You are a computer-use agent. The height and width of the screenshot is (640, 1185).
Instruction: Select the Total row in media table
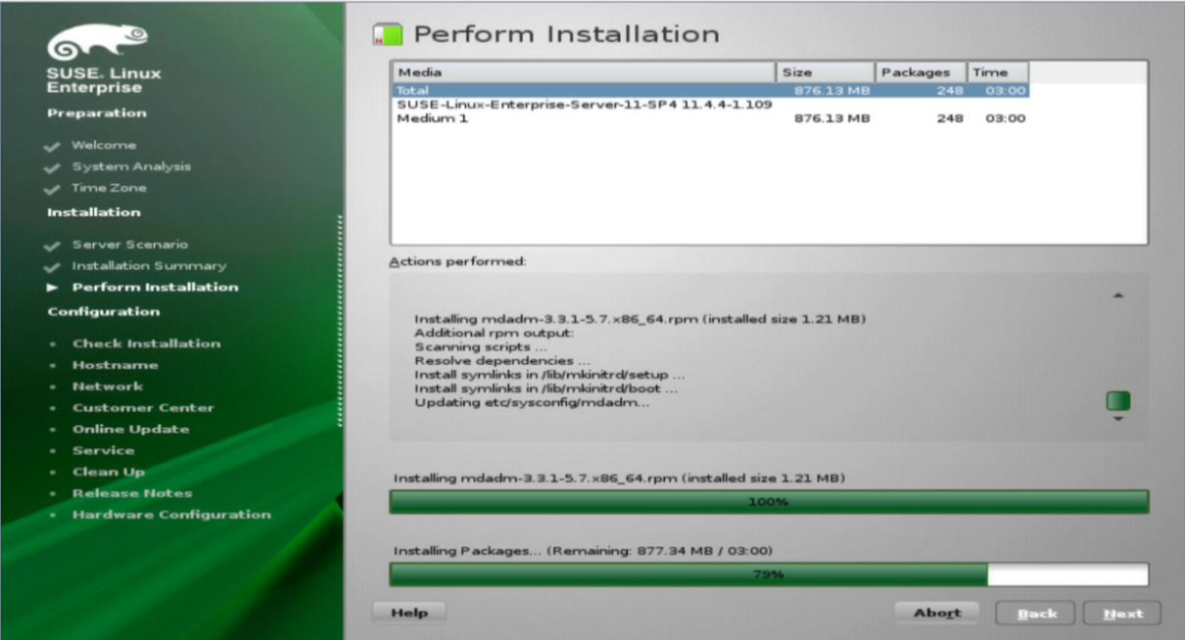(x=710, y=90)
